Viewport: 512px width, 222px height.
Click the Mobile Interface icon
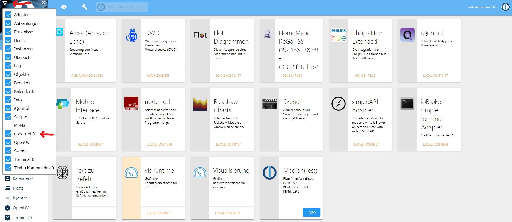tap(63, 104)
